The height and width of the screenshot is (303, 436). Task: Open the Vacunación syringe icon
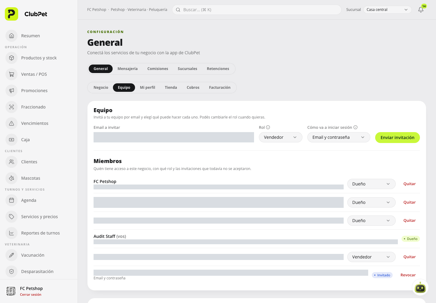(x=12, y=255)
